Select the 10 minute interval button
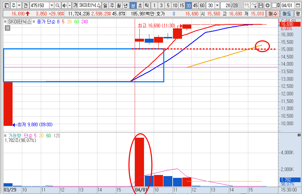Screen dimensions: 302x194 175,5
